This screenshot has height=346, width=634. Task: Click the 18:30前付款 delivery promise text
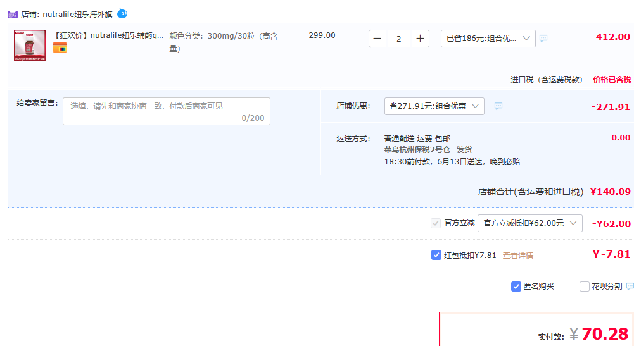point(452,162)
